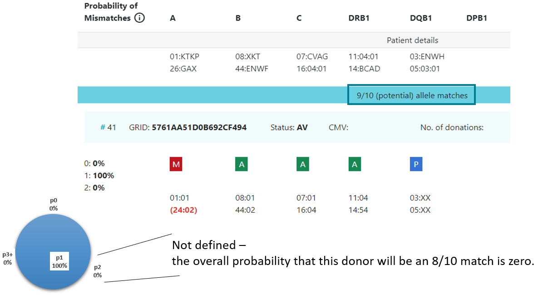Click the green A badge under B

pyautogui.click(x=242, y=165)
